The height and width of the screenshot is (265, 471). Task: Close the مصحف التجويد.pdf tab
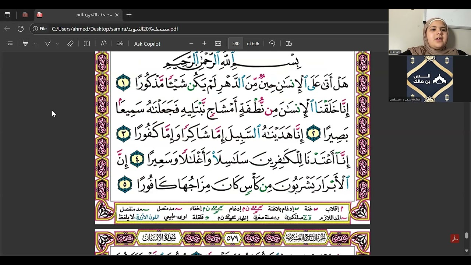point(117,15)
